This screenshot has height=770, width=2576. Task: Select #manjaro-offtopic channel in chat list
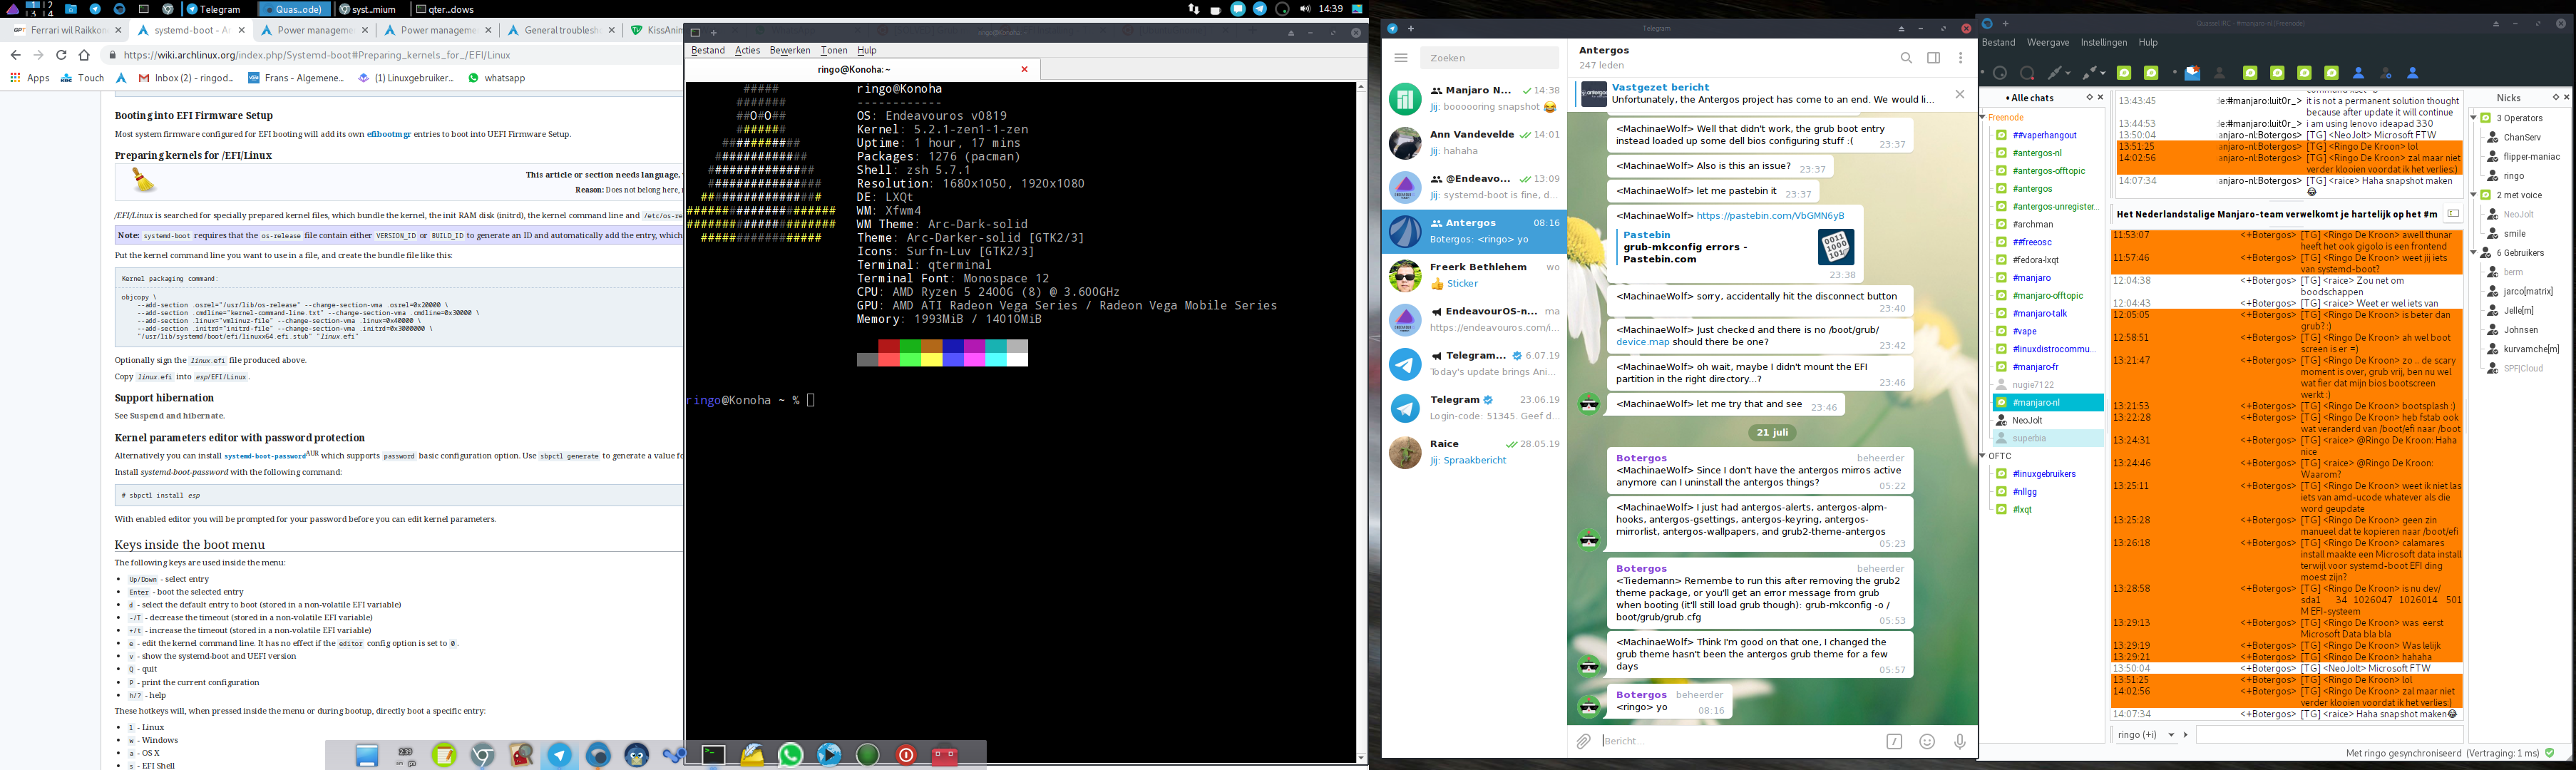coord(2047,295)
